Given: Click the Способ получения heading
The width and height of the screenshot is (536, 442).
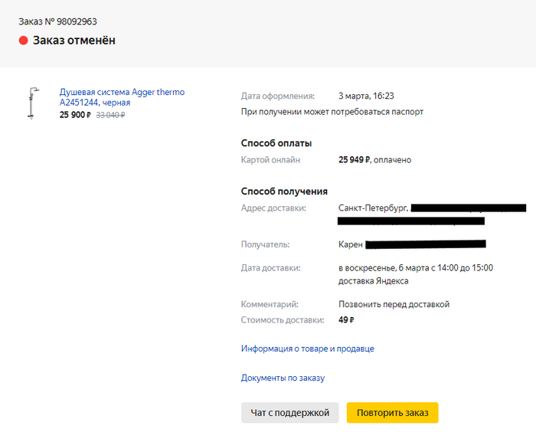Looking at the screenshot, I should point(284,192).
